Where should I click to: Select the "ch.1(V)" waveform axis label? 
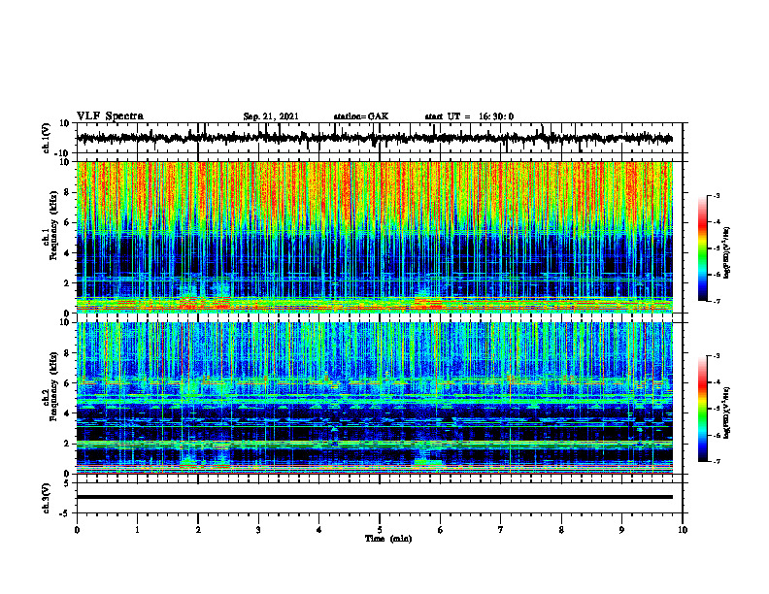click(x=47, y=138)
